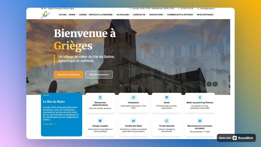Click the Ain - Région Auvergne-Rhône-Alpes text
Image resolution: width=261 pixels, height=147 pixels.
[x=59, y=8]
